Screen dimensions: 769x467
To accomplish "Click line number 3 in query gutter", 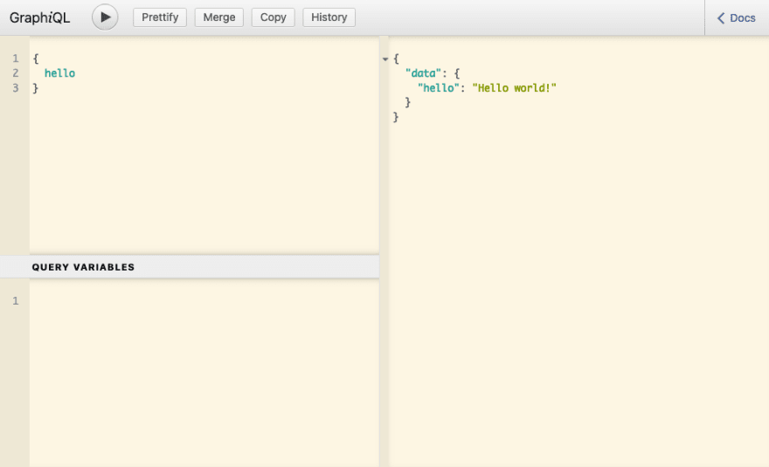I will coord(16,87).
